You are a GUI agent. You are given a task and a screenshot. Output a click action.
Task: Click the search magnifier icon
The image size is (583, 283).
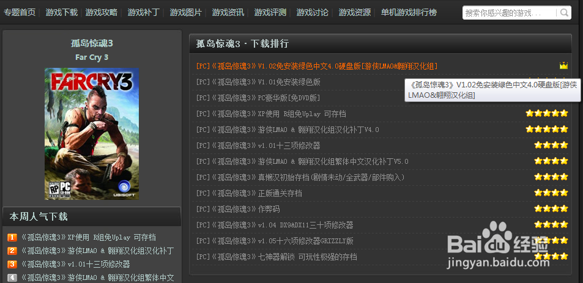click(564, 13)
